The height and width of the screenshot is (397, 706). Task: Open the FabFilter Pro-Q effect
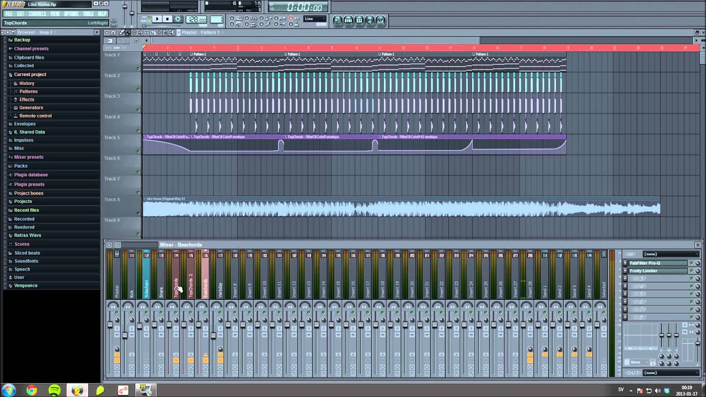coord(658,263)
